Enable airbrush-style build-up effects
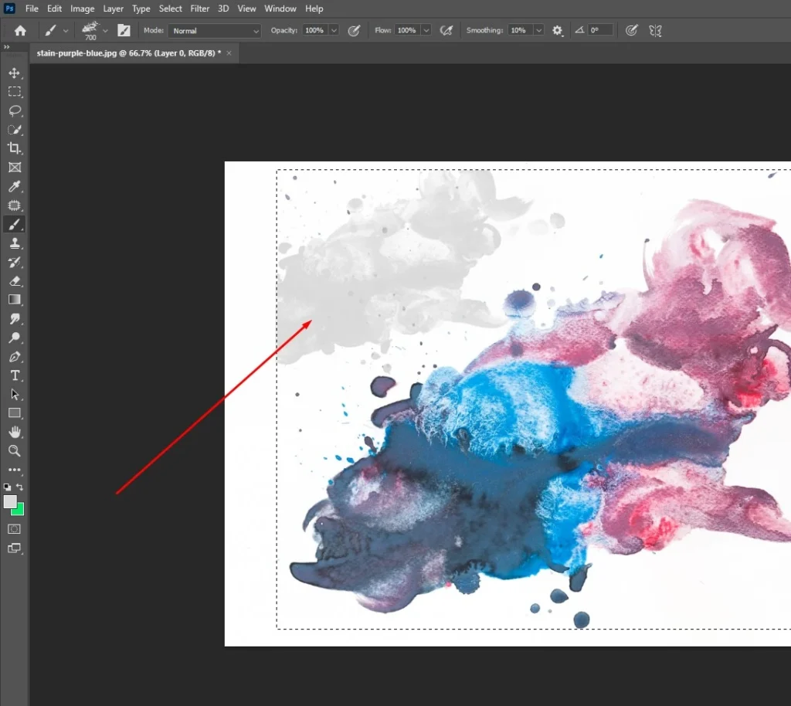The height and width of the screenshot is (706, 791). [446, 30]
